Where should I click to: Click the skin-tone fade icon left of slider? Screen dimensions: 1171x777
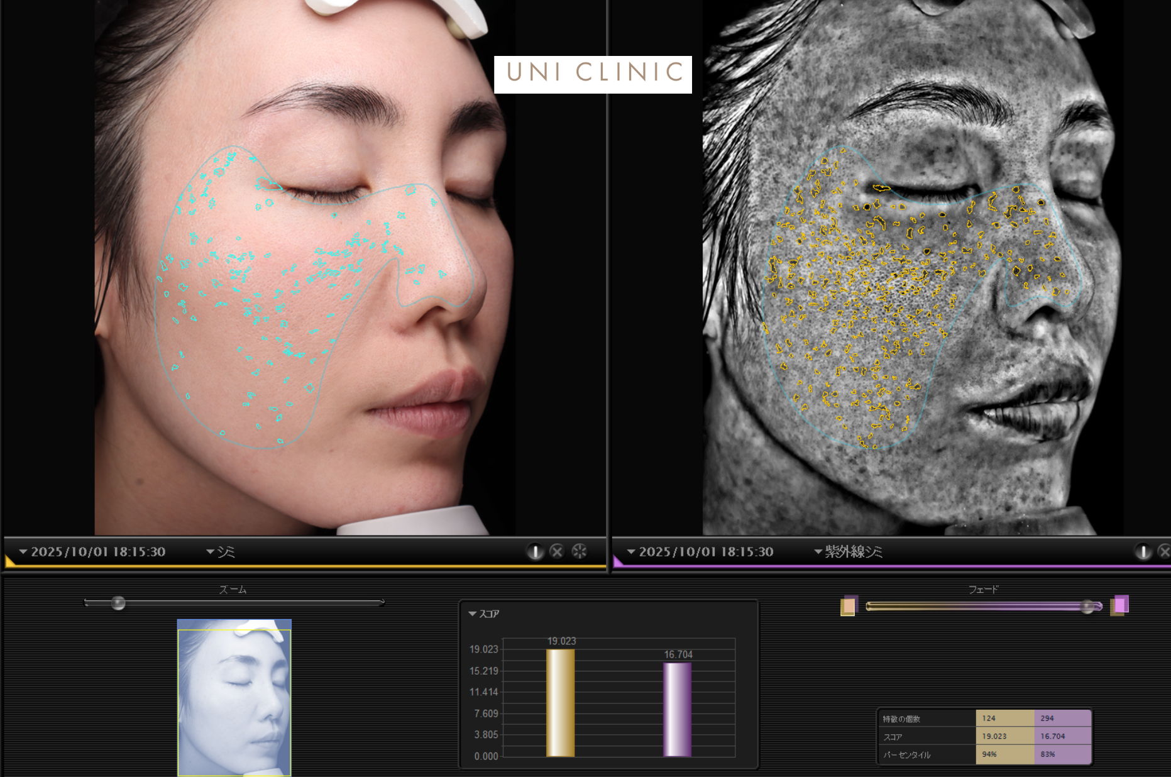849,606
